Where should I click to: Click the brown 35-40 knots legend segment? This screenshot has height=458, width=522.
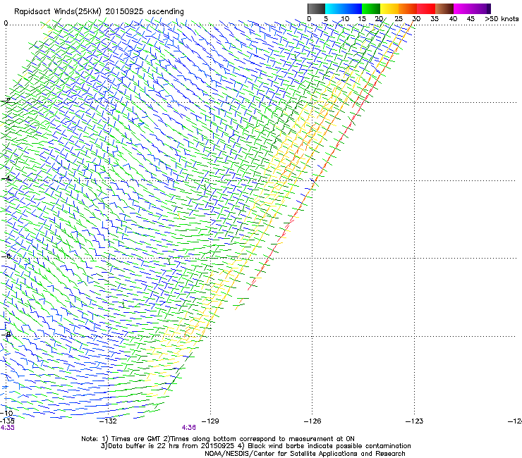click(444, 8)
